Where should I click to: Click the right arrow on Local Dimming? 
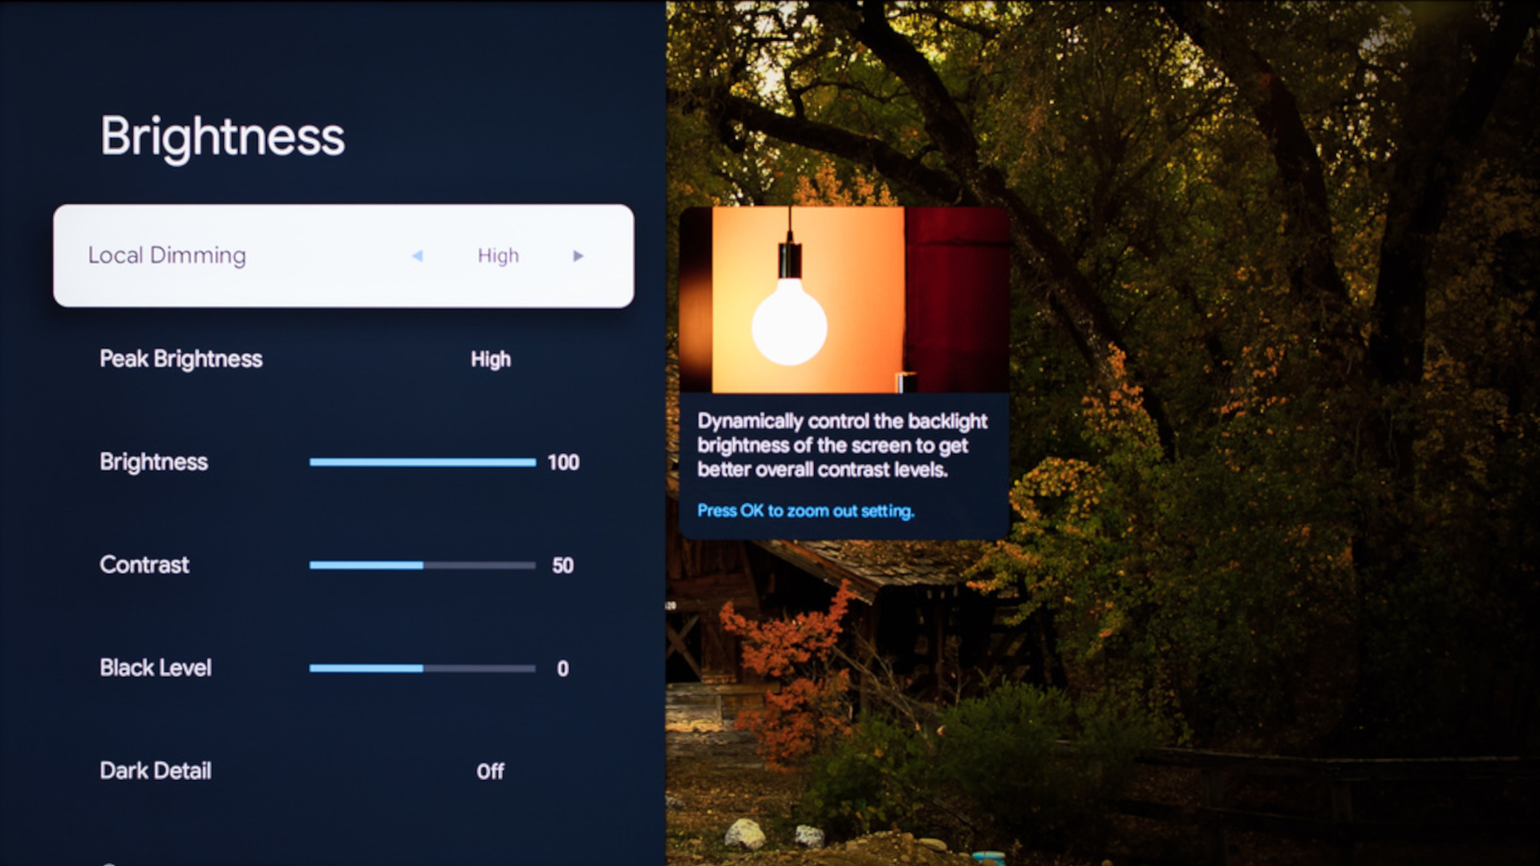click(578, 256)
